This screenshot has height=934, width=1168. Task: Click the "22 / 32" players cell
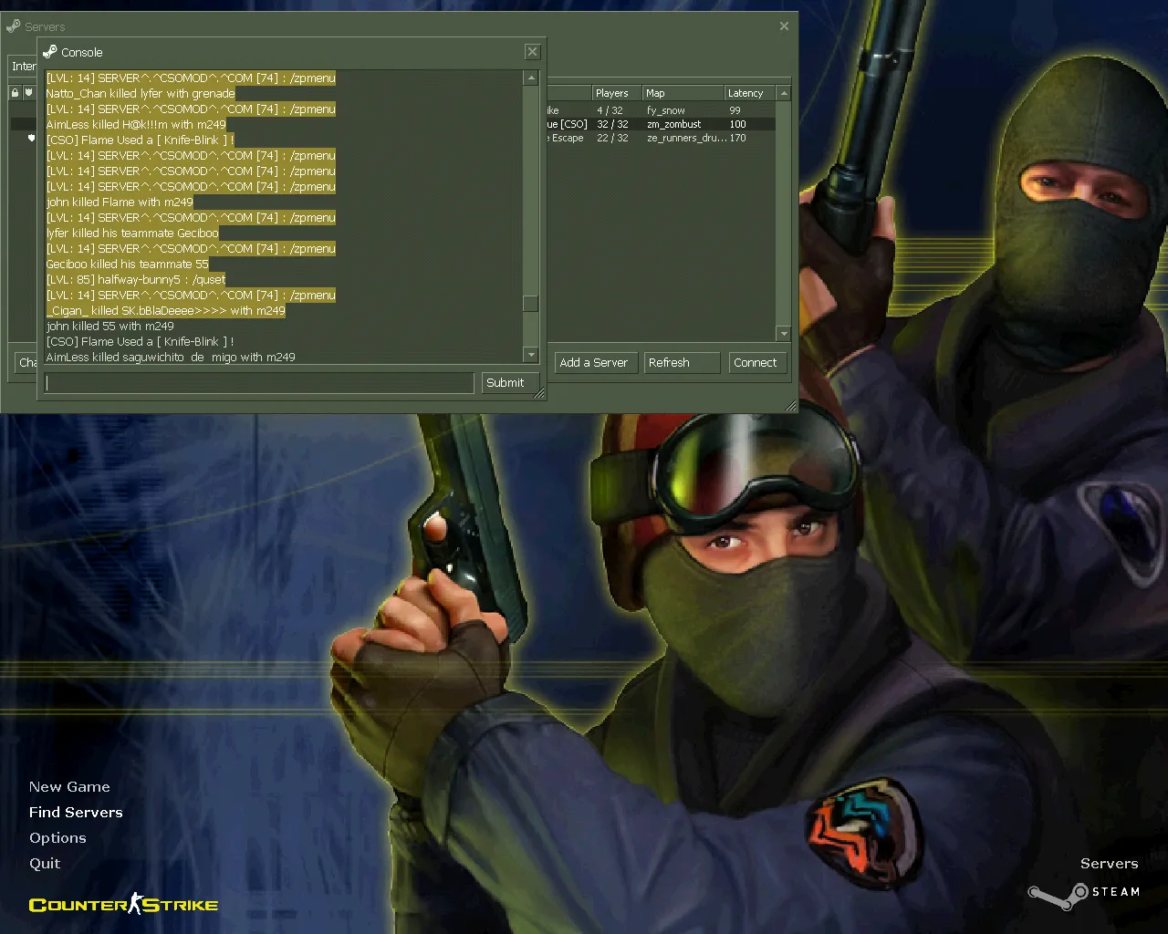pyautogui.click(x=612, y=138)
